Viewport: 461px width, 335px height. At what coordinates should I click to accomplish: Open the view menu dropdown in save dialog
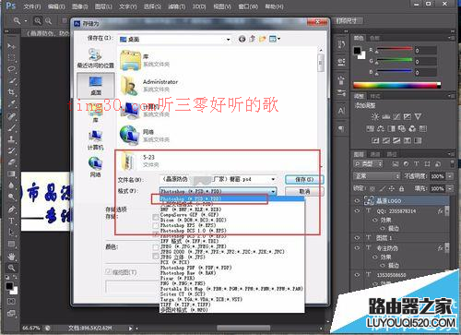275,39
